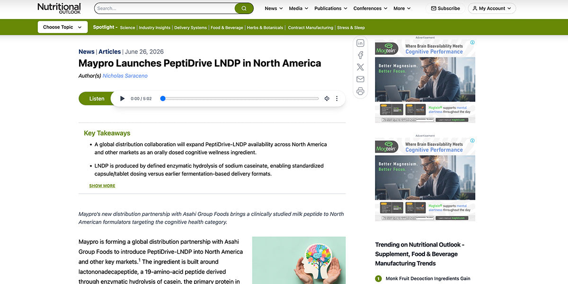Viewport: 568px width, 284px height.
Task: Share article on LinkedIn
Action: (x=360, y=43)
